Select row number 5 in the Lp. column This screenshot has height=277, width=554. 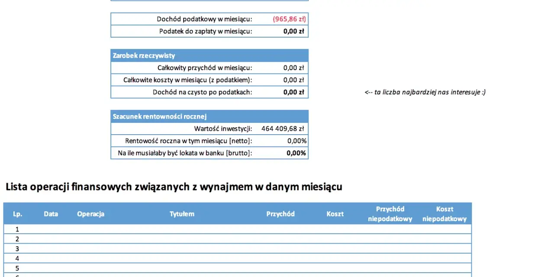(17, 268)
